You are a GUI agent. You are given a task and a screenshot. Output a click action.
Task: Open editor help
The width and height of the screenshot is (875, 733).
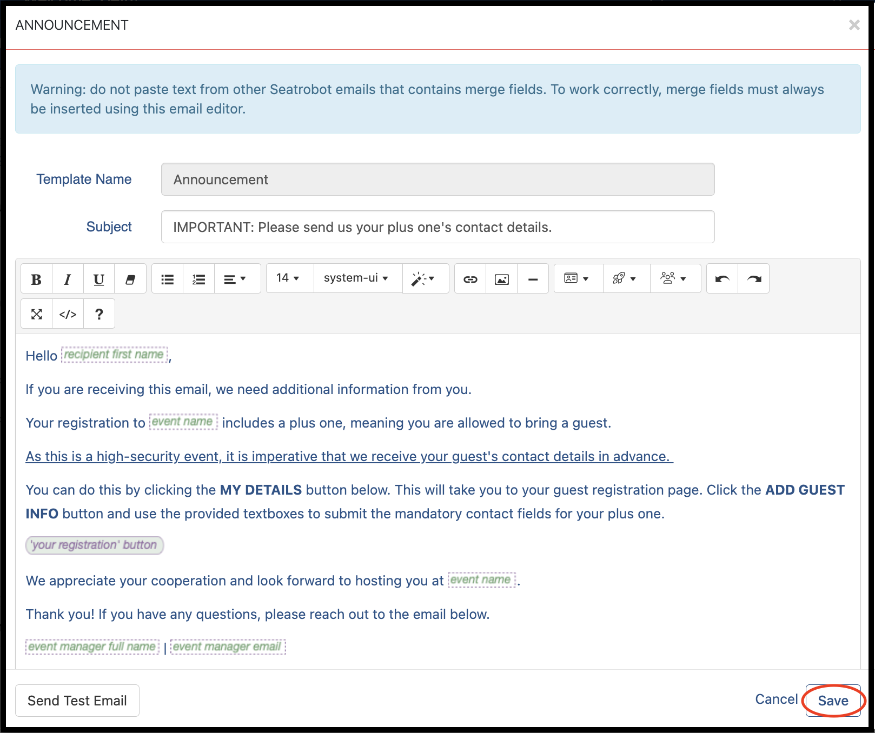tap(99, 314)
